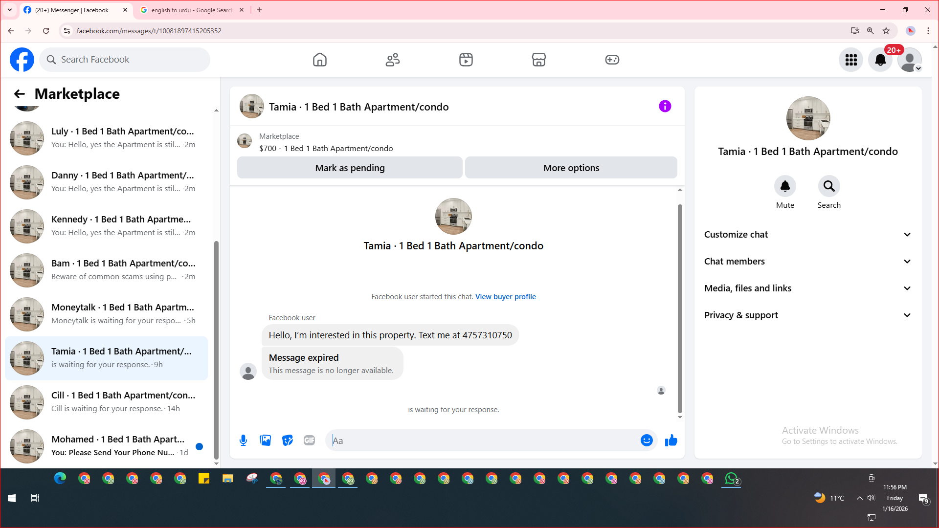This screenshot has height=528, width=939.
Task: Open the sticker picker icon
Action: [288, 440]
